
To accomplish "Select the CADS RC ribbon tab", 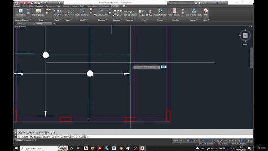I will click(115, 6).
